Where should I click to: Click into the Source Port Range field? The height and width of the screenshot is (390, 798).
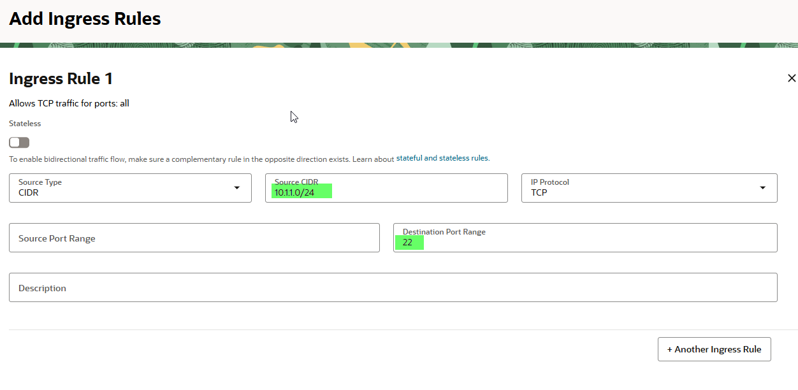coord(194,238)
